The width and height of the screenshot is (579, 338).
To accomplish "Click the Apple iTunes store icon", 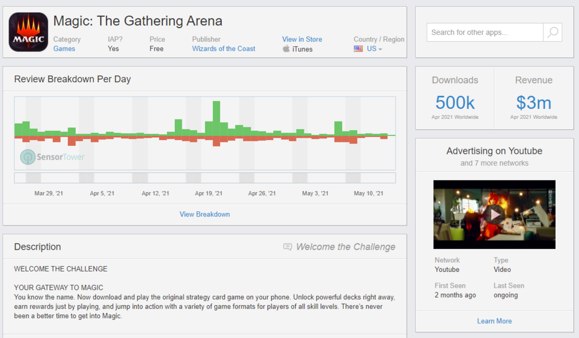I will pos(286,49).
